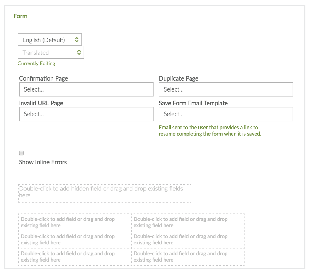Click the middle-right add field placeholder
Image resolution: width=312 pixels, height=275 pixels.
point(188,239)
